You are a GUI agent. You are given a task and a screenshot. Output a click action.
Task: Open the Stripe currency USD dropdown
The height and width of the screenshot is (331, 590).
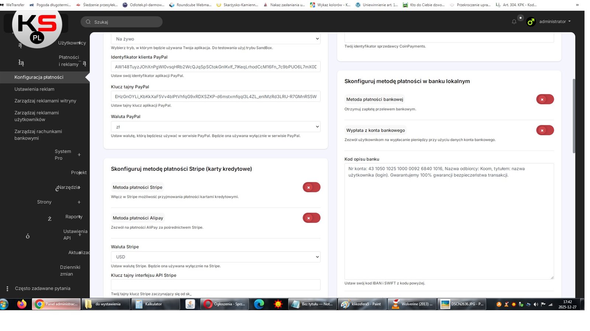215,257
